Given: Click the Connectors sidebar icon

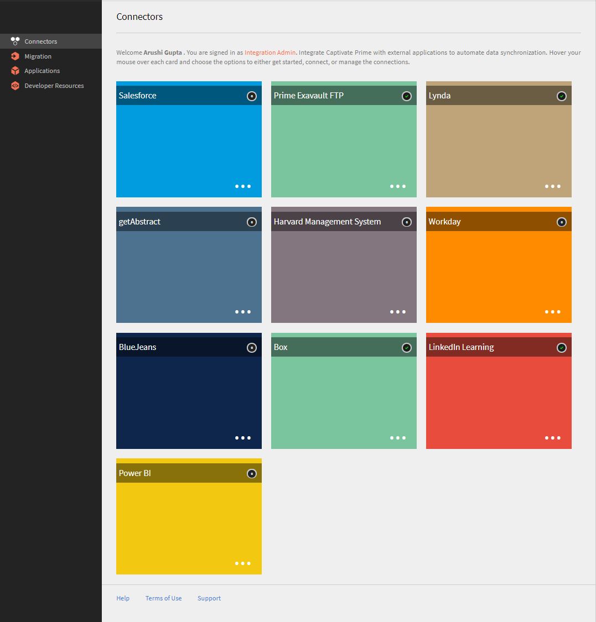Looking at the screenshot, I should point(15,41).
